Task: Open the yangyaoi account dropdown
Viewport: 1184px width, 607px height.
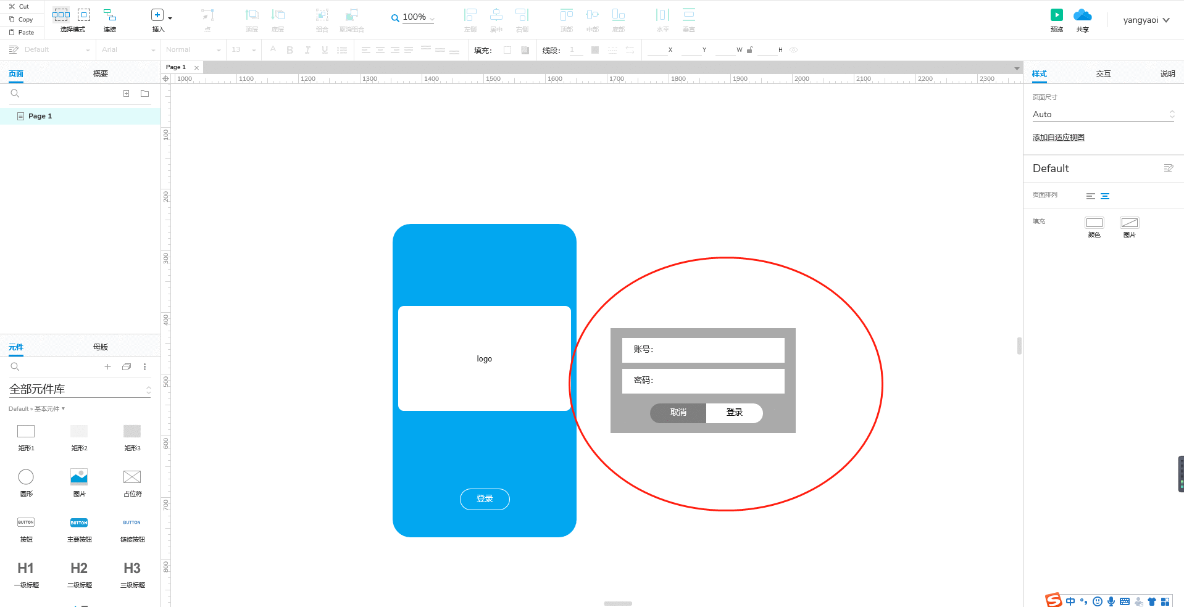Action: tap(1146, 20)
